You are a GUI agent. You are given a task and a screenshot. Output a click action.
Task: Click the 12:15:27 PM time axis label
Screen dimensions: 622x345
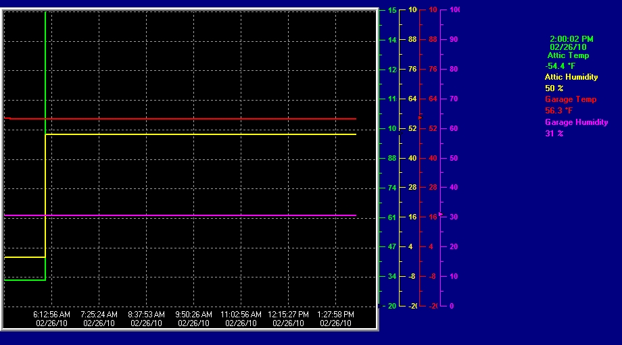[x=288, y=315]
